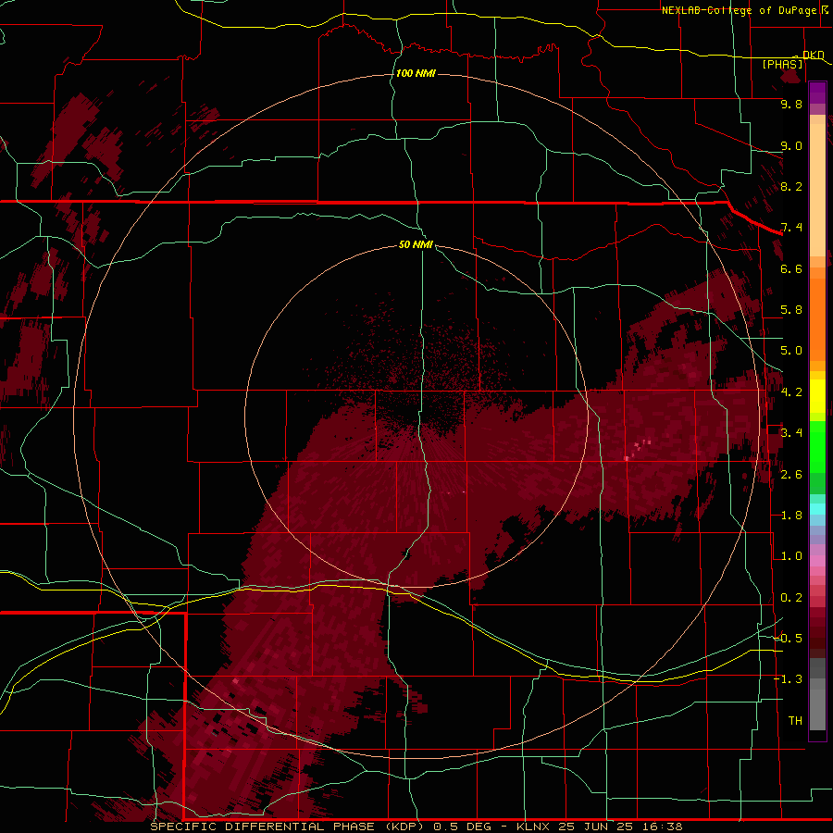Screen dimensions: 833x833
Task: Click the 5.0 value on color scale
Action: coord(791,351)
